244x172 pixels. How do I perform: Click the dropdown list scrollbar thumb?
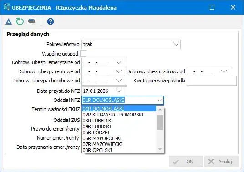point(160,122)
